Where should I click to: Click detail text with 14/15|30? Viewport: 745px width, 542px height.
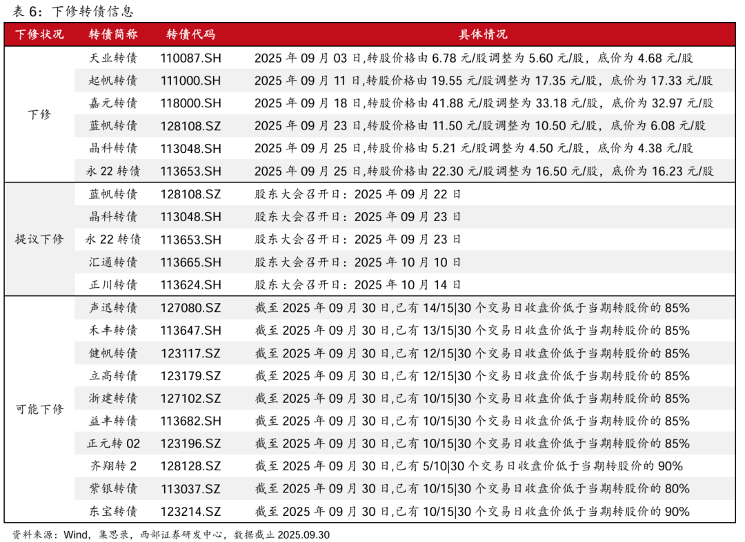point(472,308)
